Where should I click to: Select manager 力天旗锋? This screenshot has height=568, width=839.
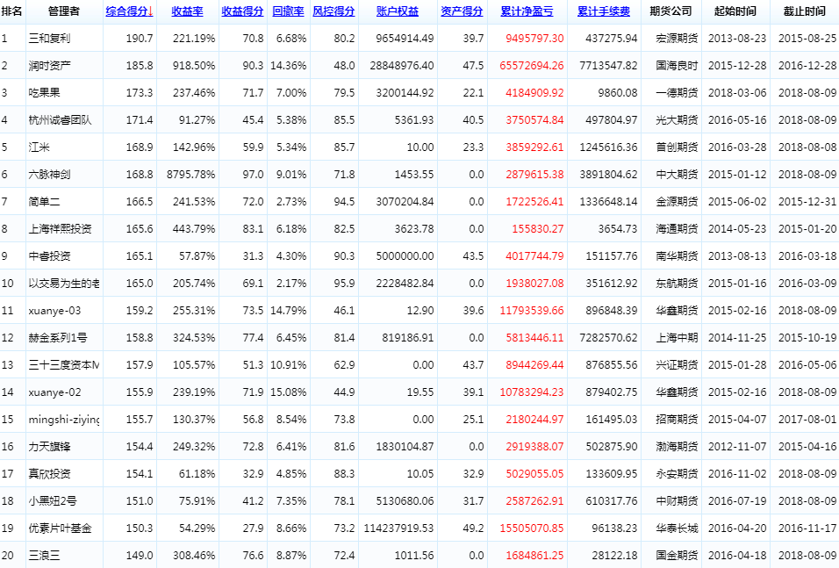click(x=49, y=447)
